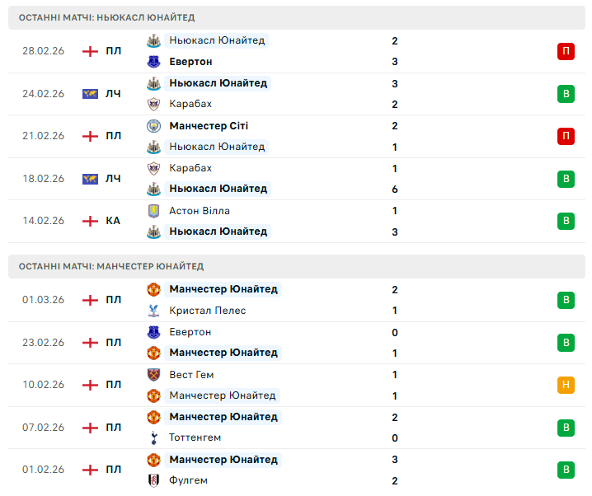Click the Champions League icon on 24.02.26

pyautogui.click(x=90, y=94)
